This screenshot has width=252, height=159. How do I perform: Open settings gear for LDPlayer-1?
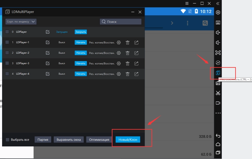(118, 42)
